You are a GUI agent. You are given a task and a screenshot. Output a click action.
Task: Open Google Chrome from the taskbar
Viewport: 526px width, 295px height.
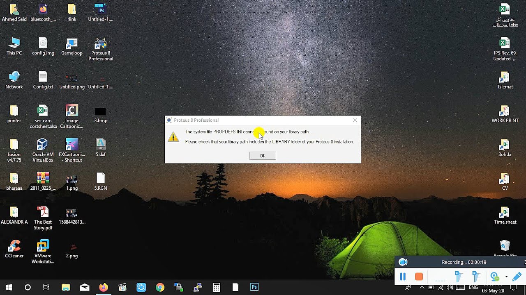coord(160,287)
